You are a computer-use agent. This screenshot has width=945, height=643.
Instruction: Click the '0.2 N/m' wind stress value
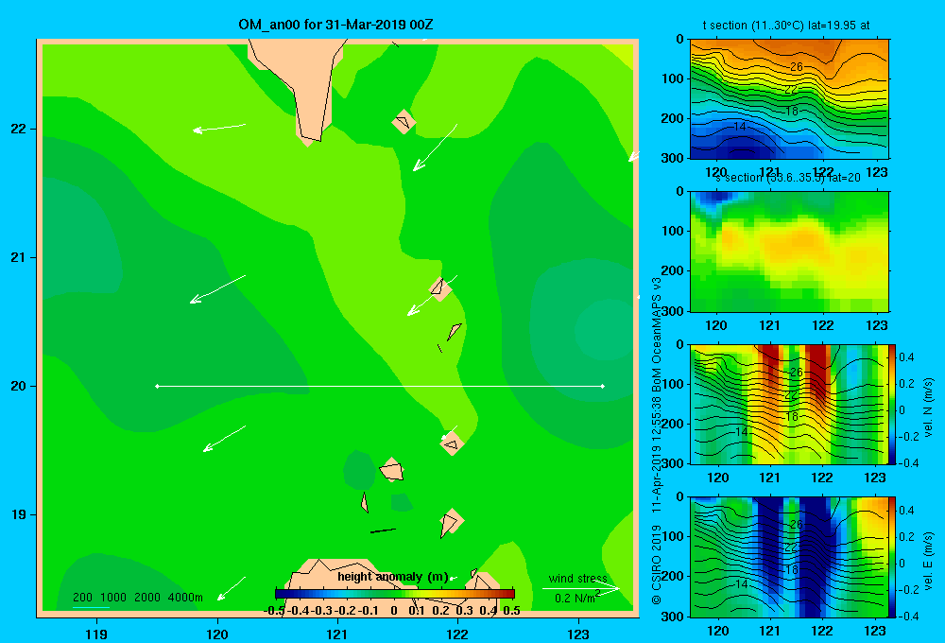576,598
